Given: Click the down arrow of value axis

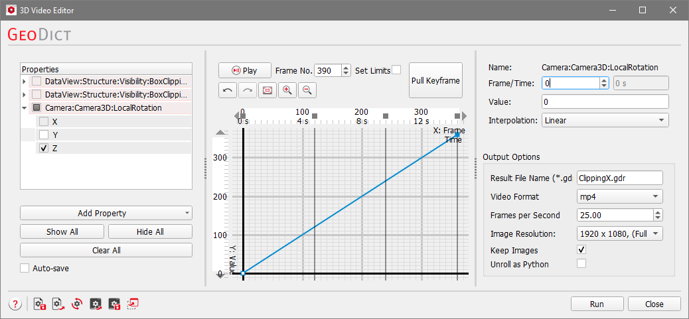Looking at the screenshot, I should (x=220, y=275).
